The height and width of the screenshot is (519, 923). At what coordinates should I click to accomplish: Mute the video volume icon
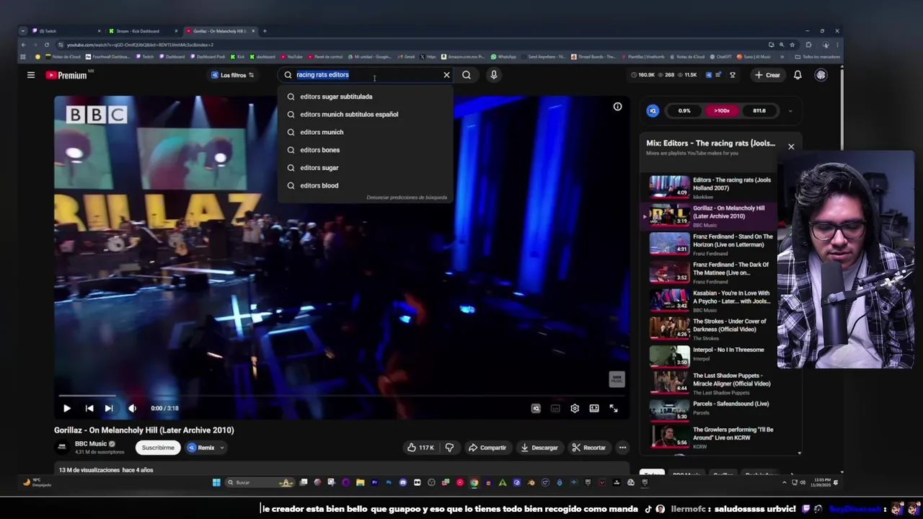coord(132,408)
